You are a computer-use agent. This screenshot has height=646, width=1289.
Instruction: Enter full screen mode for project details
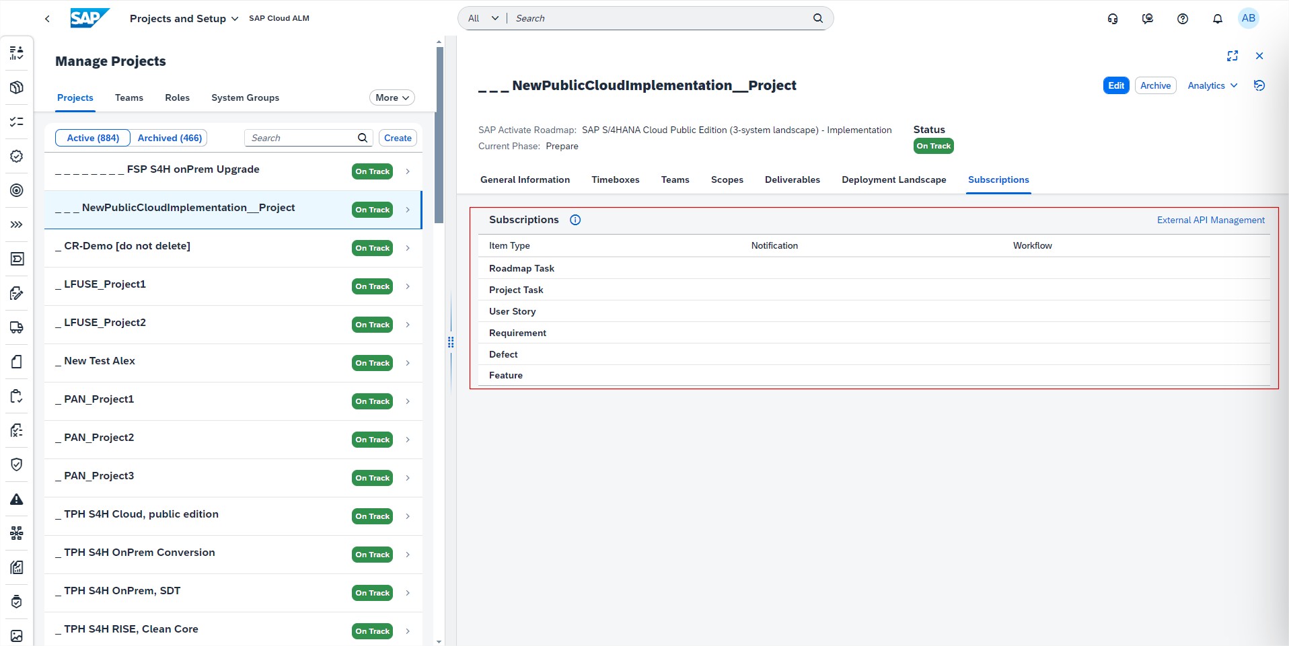[x=1232, y=56]
